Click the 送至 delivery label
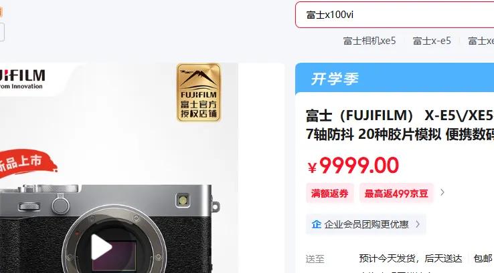This screenshot has width=494, height=273. click(315, 259)
